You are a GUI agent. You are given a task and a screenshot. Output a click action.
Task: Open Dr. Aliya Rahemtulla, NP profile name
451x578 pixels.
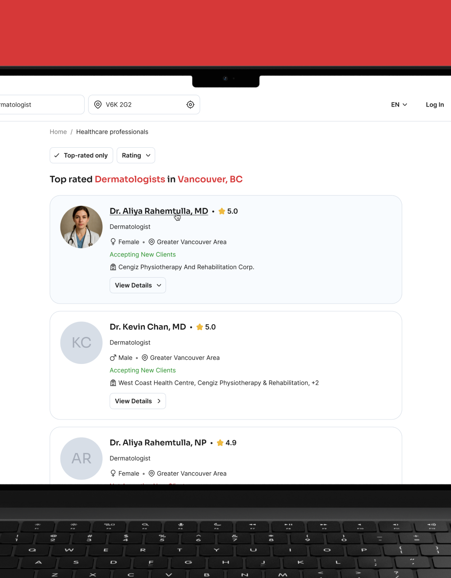(x=158, y=443)
